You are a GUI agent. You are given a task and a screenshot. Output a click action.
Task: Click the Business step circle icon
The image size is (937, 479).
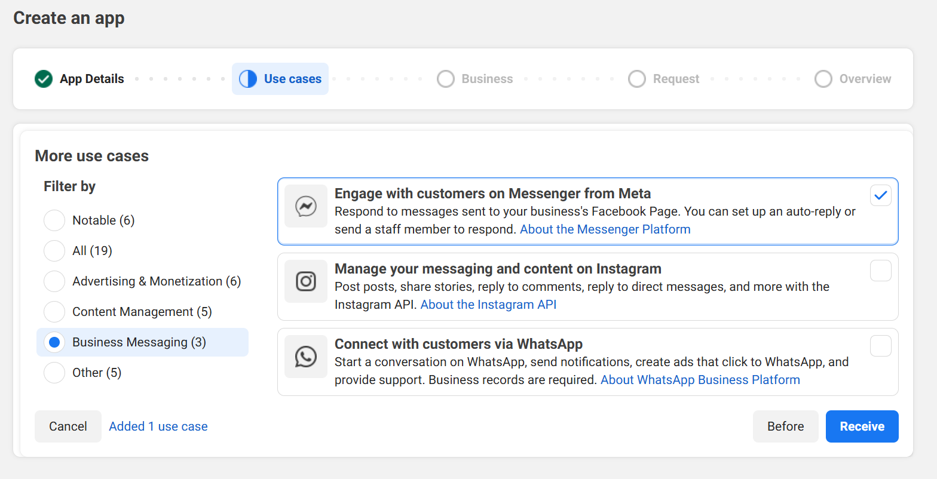coord(446,79)
